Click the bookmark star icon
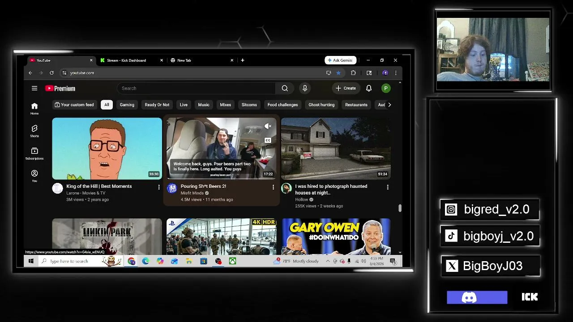The height and width of the screenshot is (322, 573). 338,73
